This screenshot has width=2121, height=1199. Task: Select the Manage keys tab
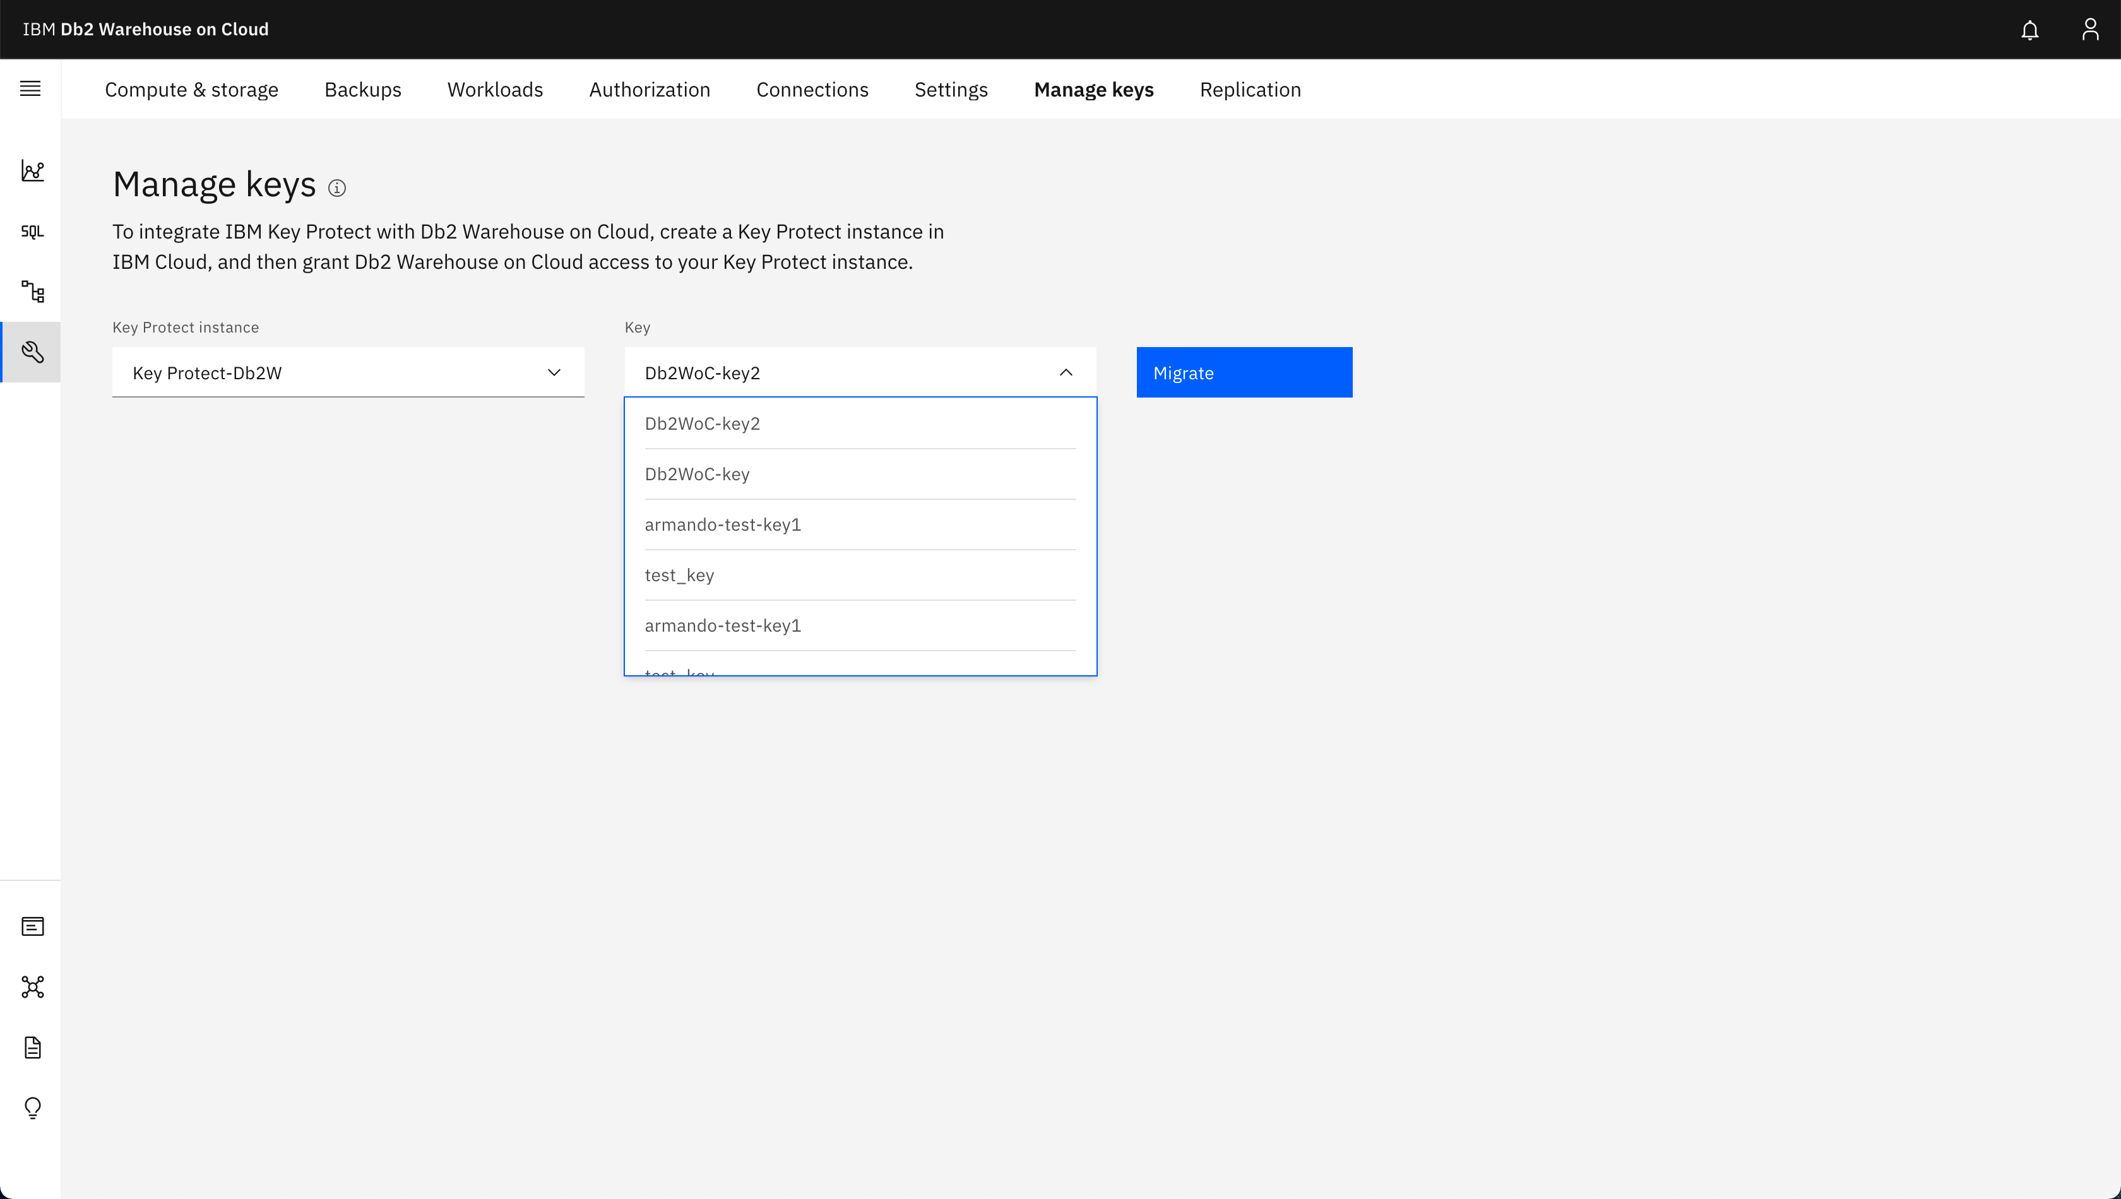point(1094,89)
